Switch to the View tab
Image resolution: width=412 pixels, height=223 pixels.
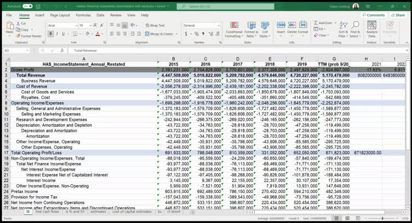coord(131,15)
